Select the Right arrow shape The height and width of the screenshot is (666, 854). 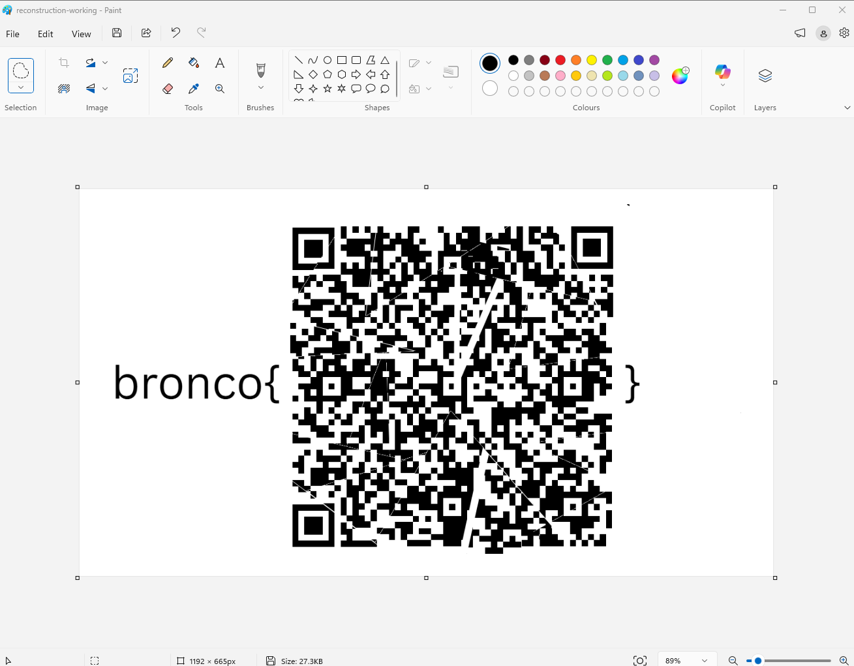click(356, 74)
